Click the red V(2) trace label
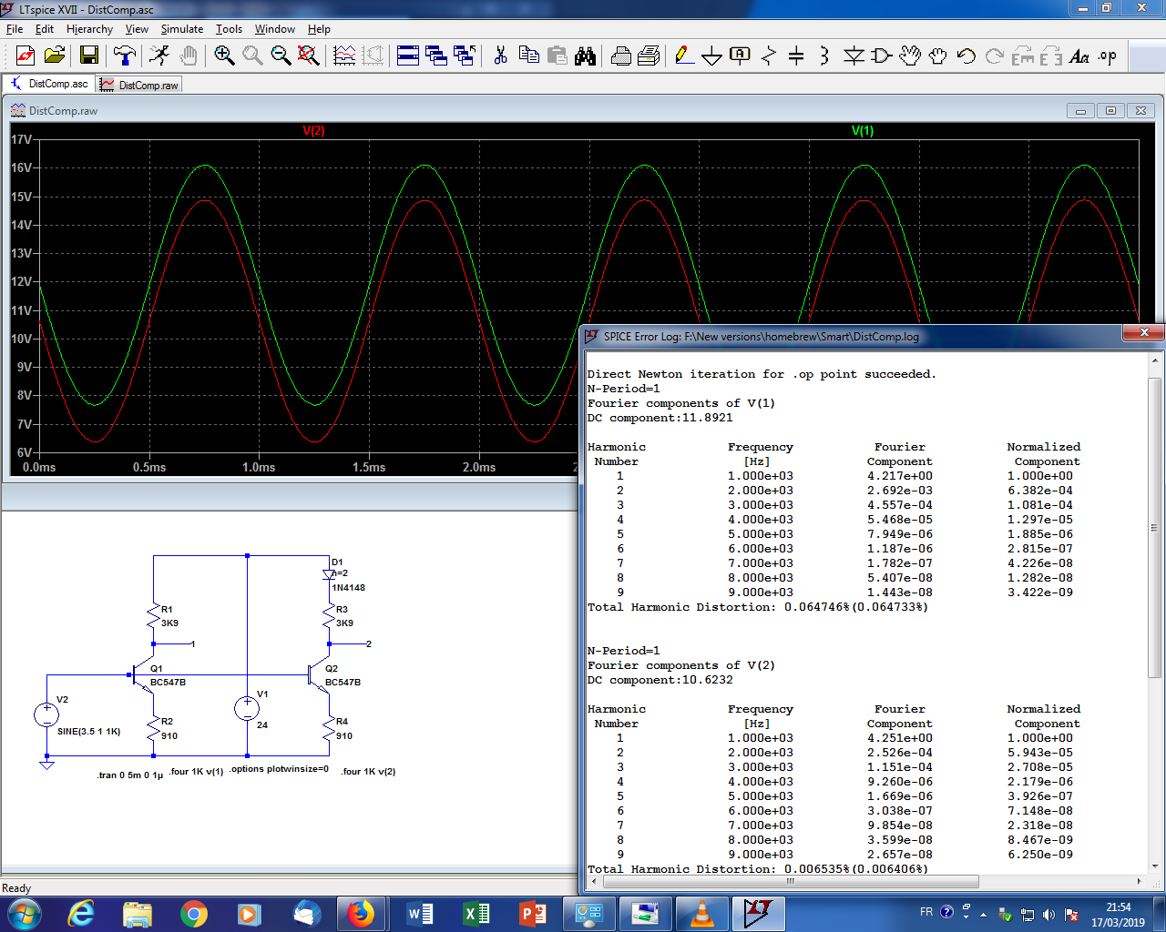 click(x=313, y=131)
